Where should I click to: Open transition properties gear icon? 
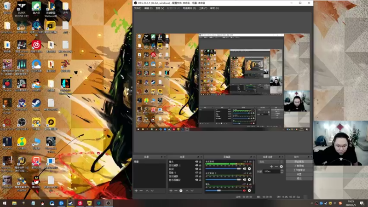pyautogui.click(x=281, y=167)
